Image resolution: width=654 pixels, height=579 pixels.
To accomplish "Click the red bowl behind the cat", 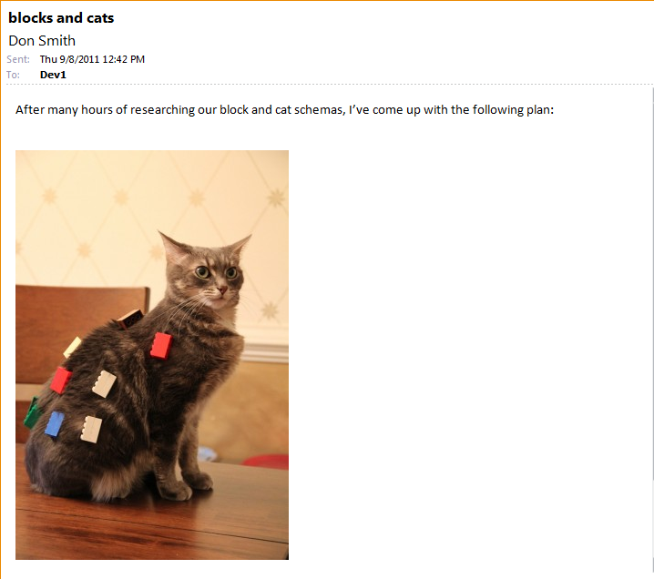I will click(x=266, y=462).
